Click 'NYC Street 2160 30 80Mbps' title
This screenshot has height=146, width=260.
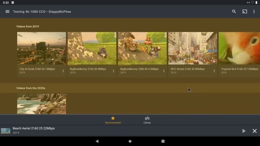coord(188,69)
